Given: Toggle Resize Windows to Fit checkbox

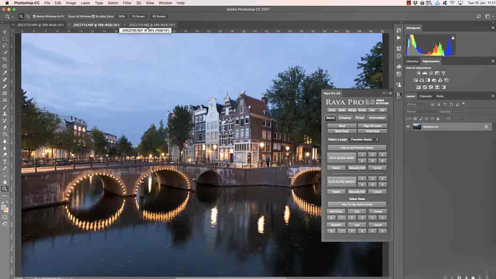Looking at the screenshot, I should click(34, 16).
